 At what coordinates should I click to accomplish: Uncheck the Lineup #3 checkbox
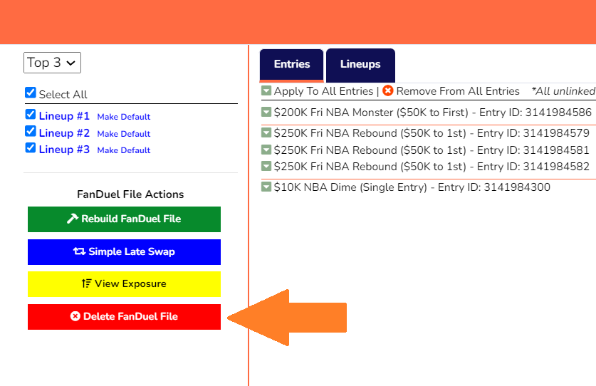[31, 147]
